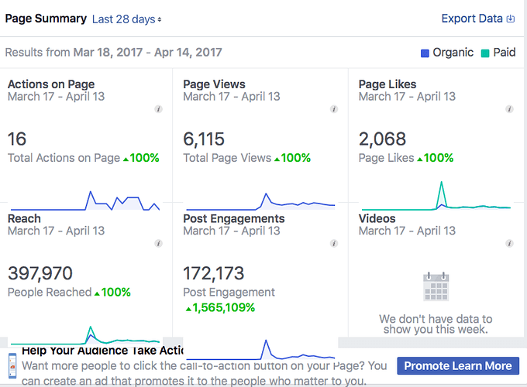Click the export icon beside Export Data
The image size is (527, 387).
pyautogui.click(x=511, y=19)
